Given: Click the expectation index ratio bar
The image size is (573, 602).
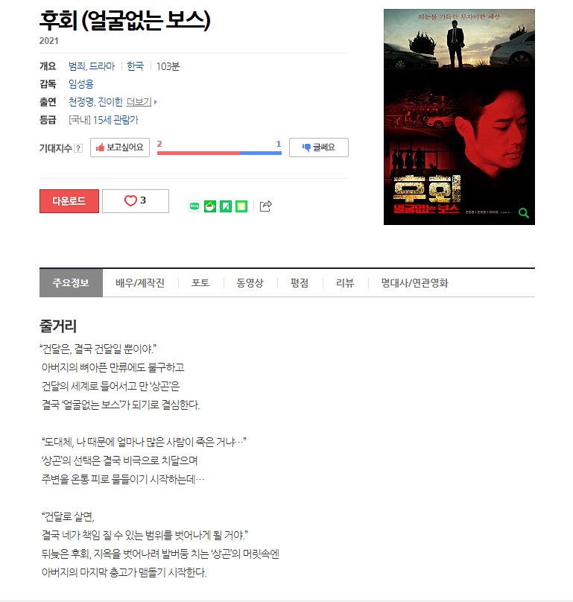Looking at the screenshot, I should [x=219, y=153].
